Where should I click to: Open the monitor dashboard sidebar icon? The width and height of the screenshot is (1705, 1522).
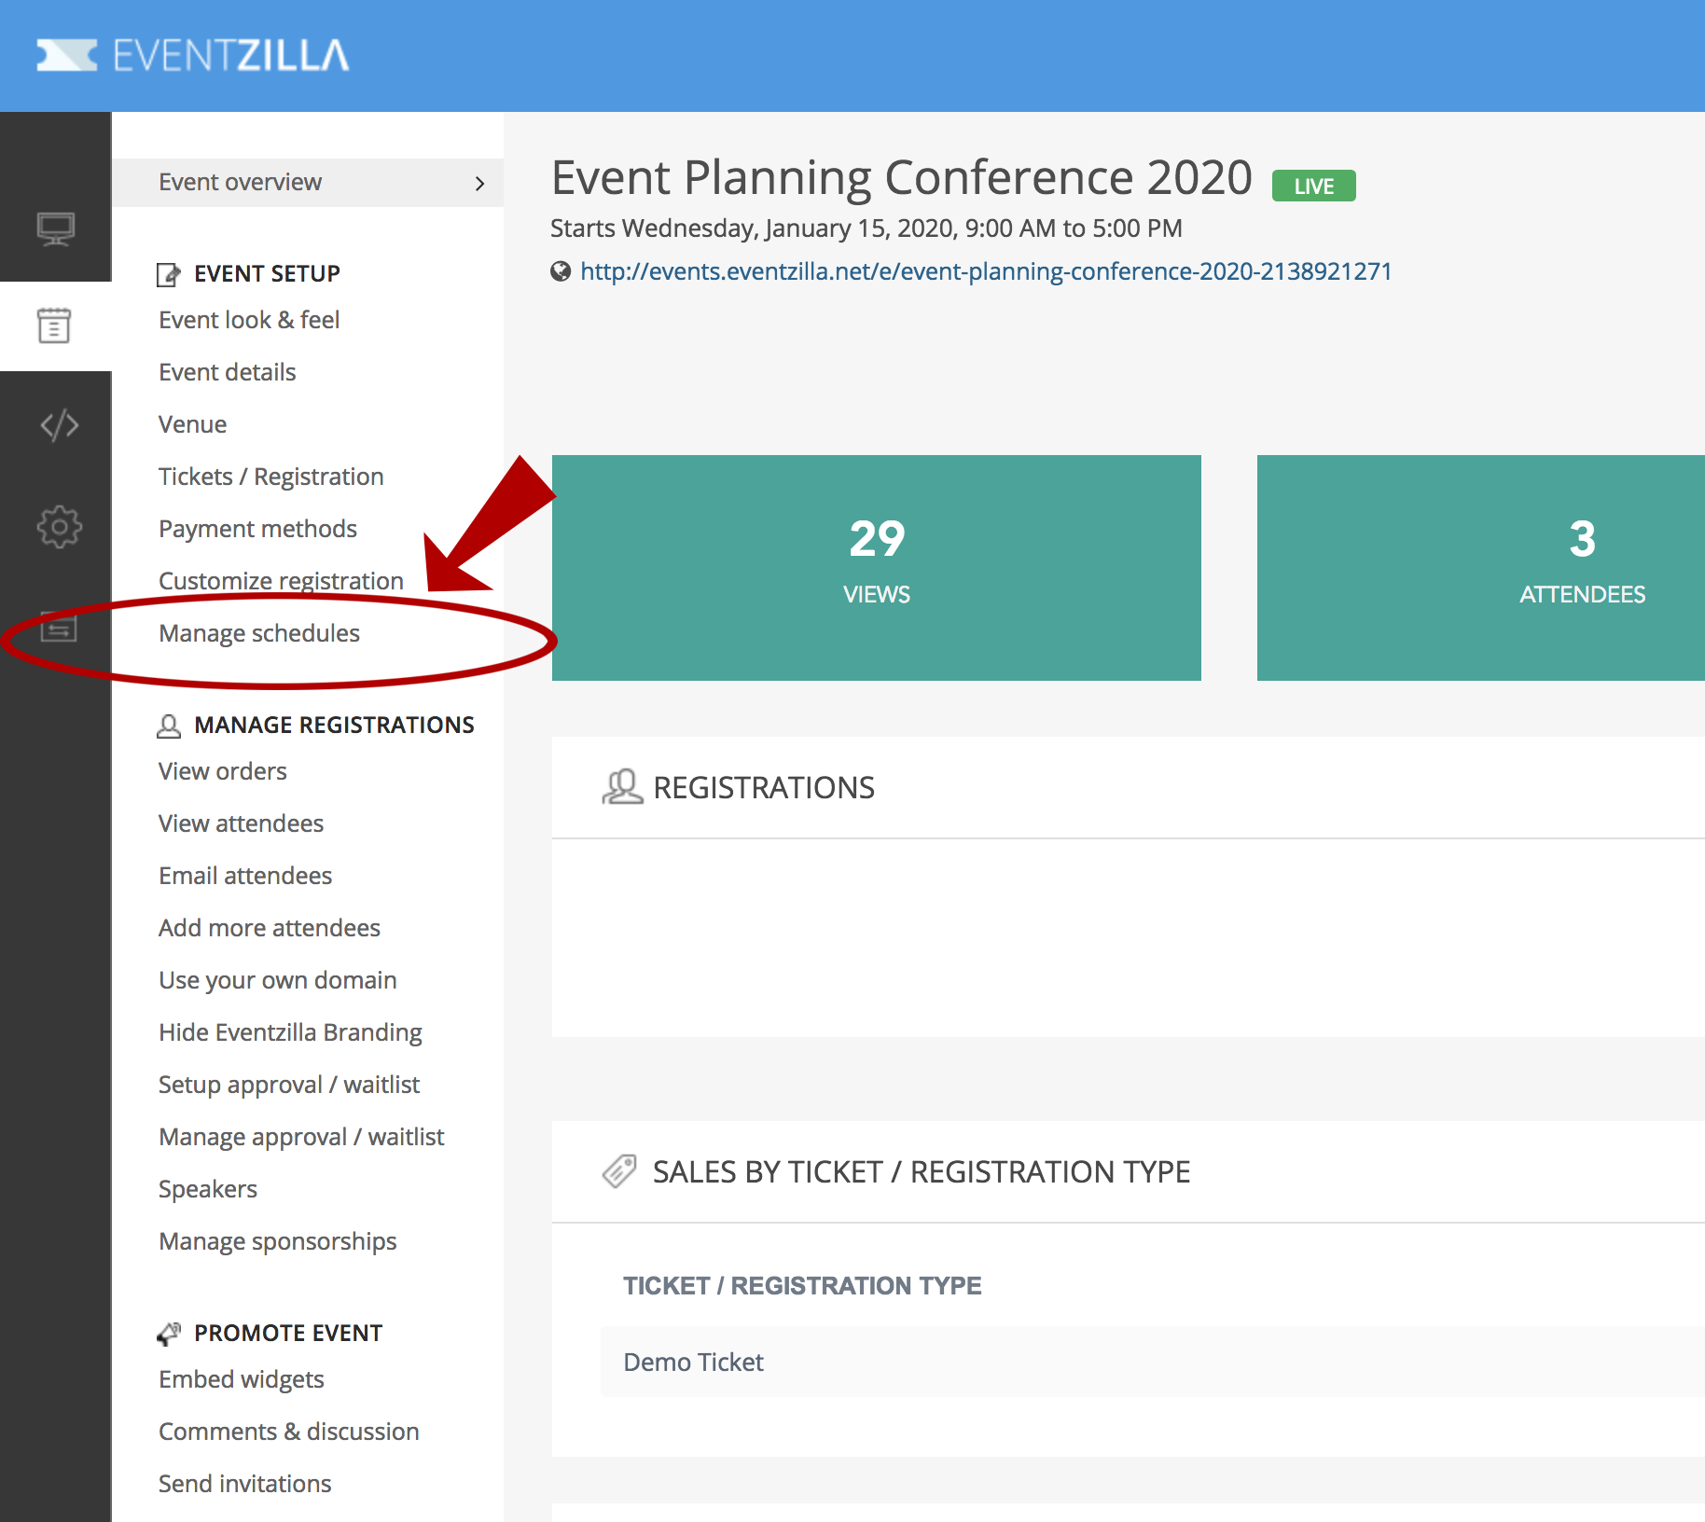pyautogui.click(x=56, y=228)
